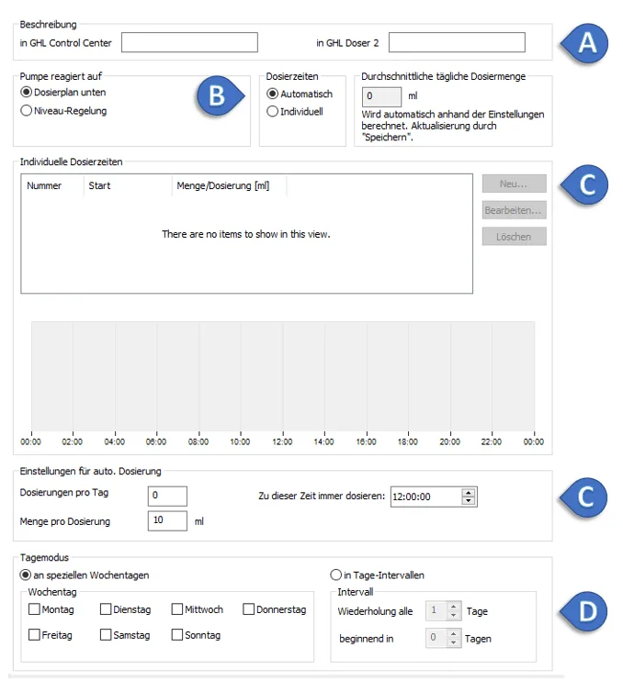Decrease the dosing time with down arrow
The height and width of the screenshot is (692, 623).
point(469,500)
